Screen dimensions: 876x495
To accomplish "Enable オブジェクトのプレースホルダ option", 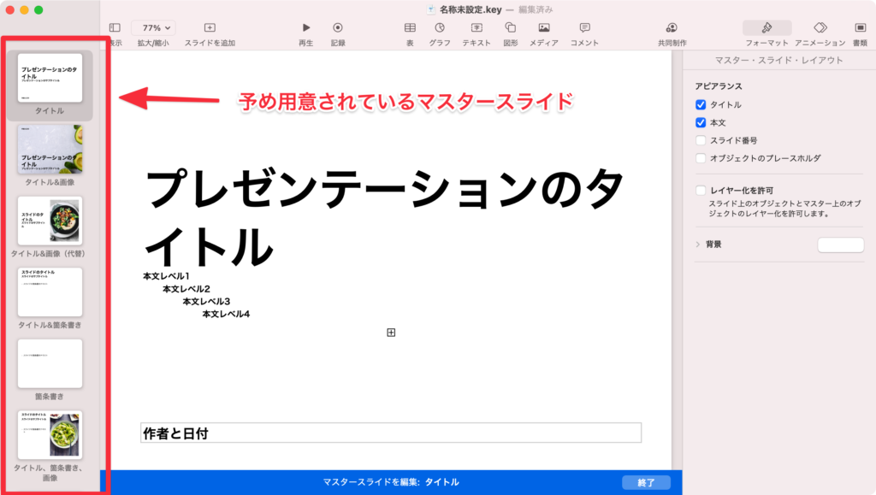I will (x=702, y=157).
